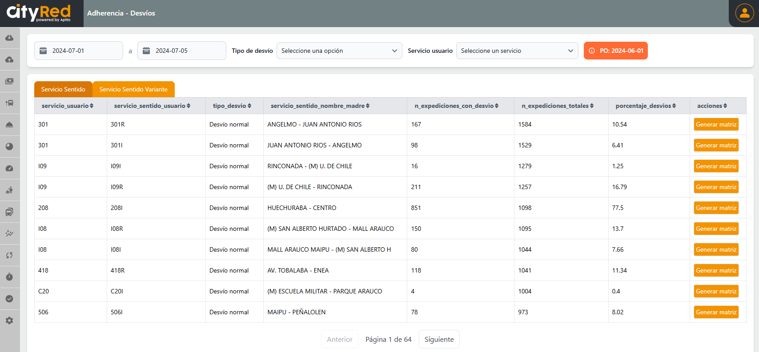Select the Servicio Sentido tab
The height and width of the screenshot is (352, 759).
[63, 89]
